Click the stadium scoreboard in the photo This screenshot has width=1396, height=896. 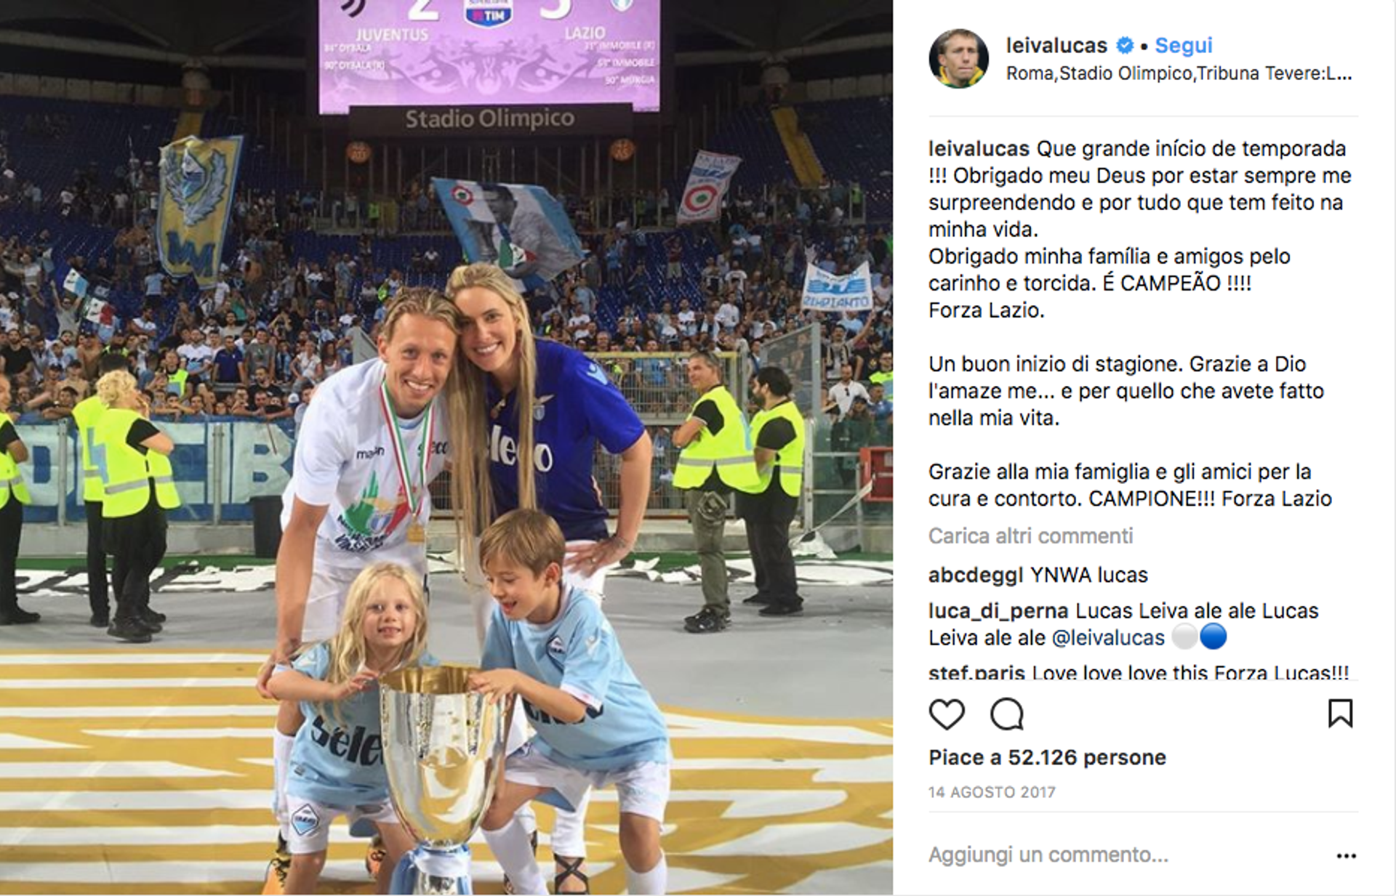[489, 56]
